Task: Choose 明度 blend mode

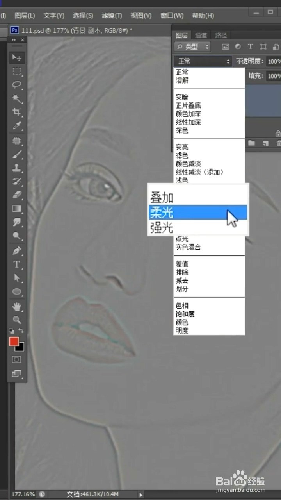Action: coord(182,330)
